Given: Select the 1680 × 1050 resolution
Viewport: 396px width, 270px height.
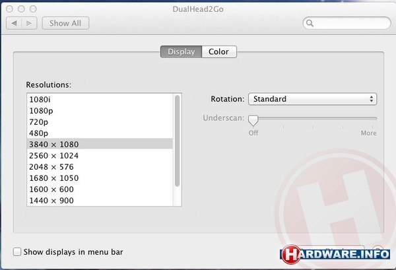Looking at the screenshot, I should pos(100,178).
